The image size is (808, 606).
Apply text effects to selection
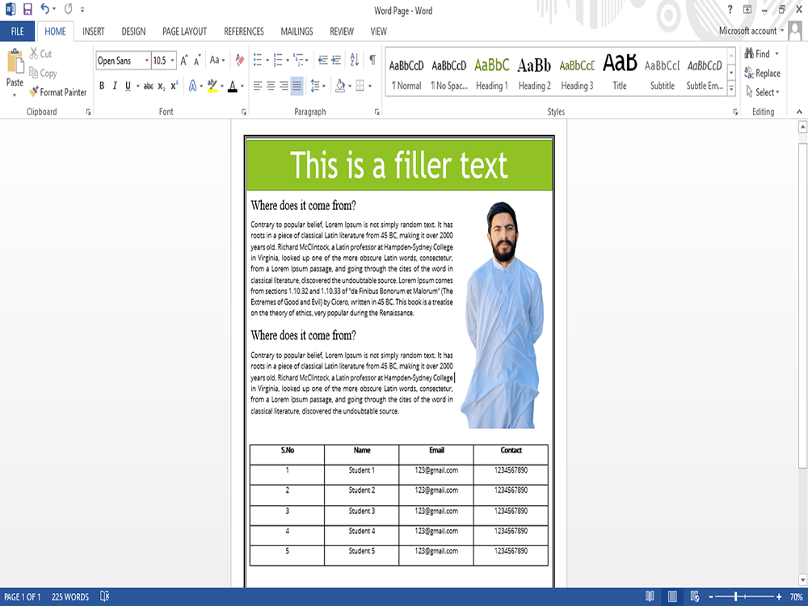pos(195,86)
